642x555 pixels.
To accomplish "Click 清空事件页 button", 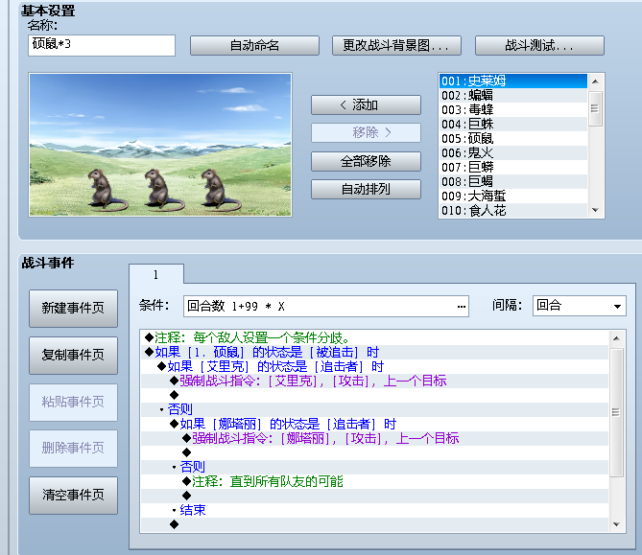I will click(73, 496).
